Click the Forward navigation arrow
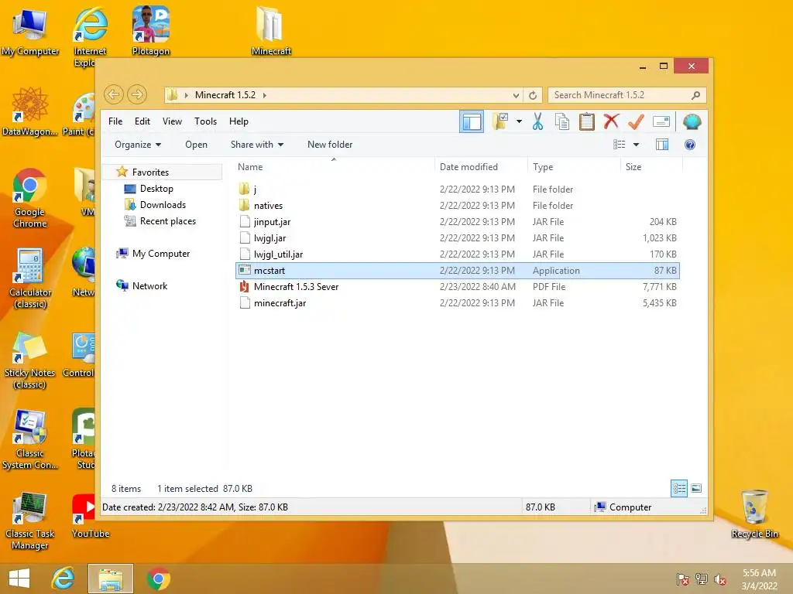This screenshot has width=793, height=594. coord(137,94)
